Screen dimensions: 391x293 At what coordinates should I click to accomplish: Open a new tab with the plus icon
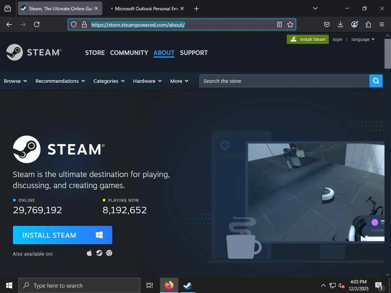pos(197,9)
